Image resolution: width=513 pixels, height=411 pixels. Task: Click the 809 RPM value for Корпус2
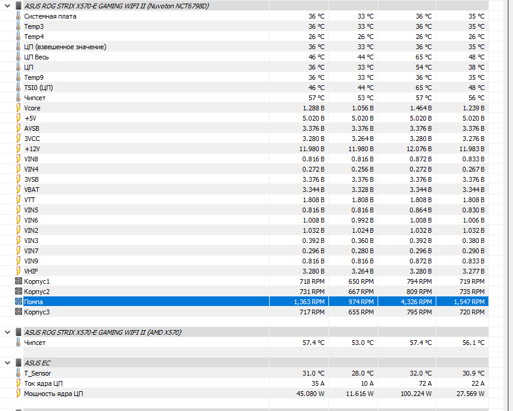coord(419,292)
